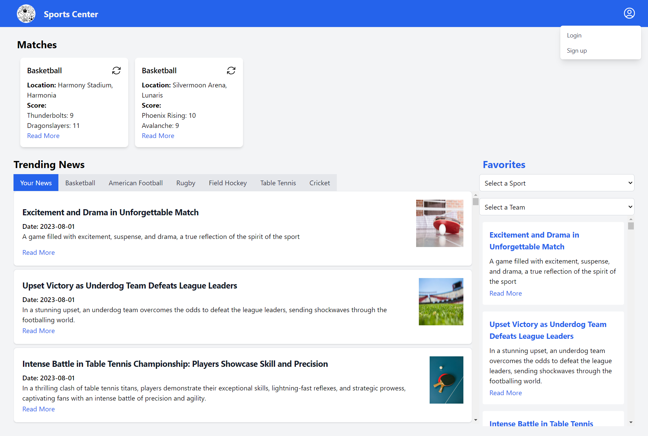Read more on Upset Victory article
Viewport: 648px width, 436px height.
click(38, 331)
